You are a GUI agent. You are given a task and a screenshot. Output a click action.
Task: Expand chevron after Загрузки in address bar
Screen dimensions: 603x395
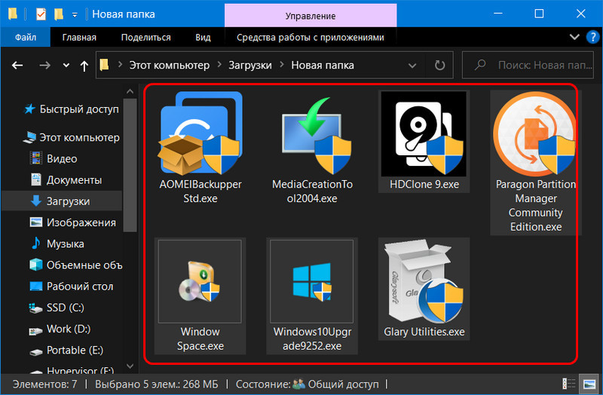pos(281,65)
